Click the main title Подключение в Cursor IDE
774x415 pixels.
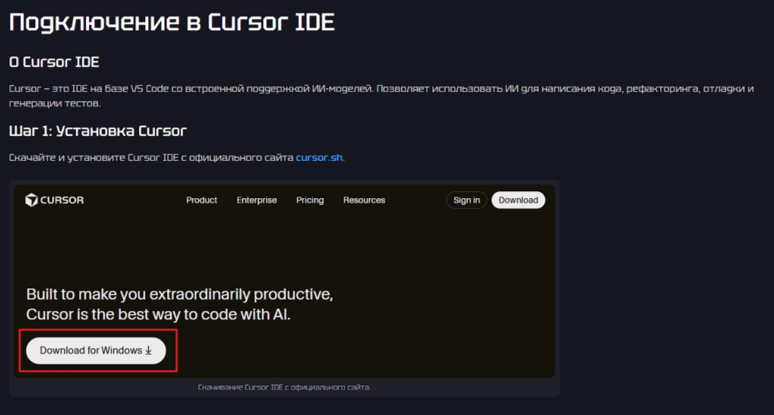coord(172,22)
